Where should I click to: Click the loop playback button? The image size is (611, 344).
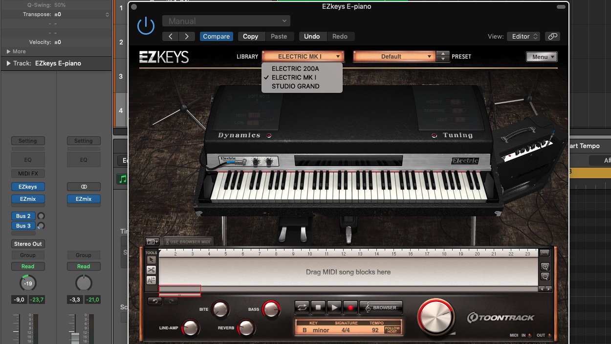(x=302, y=307)
